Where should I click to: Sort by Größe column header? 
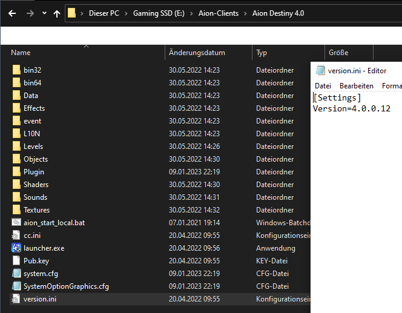pos(338,53)
